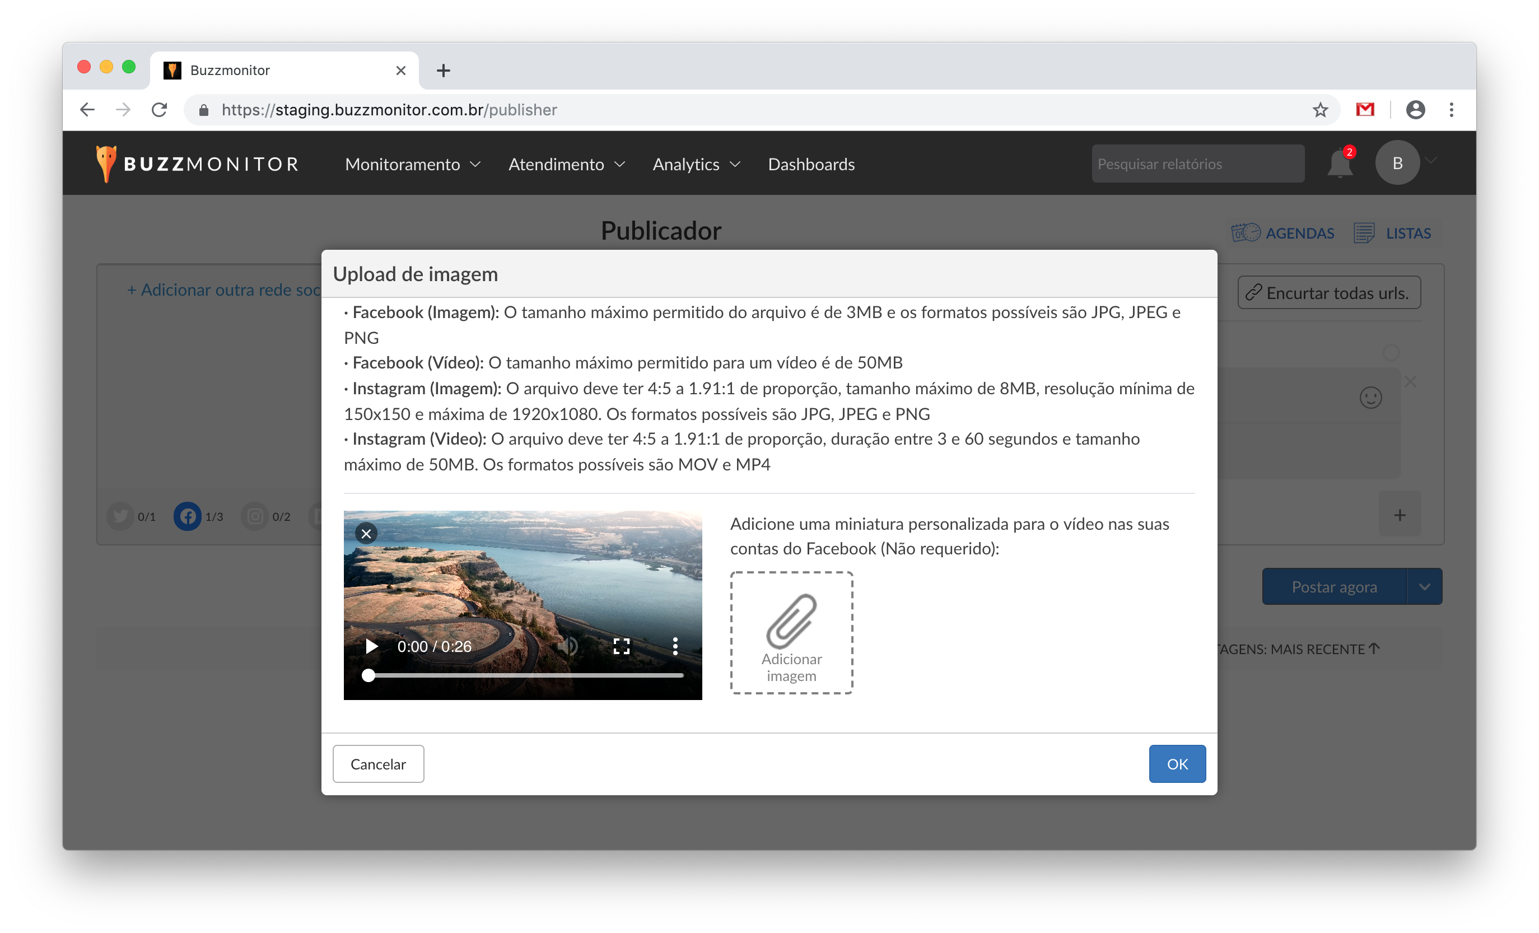Viewport: 1539px width, 933px height.
Task: Click the paperclip Adicionar imagem box
Action: tap(791, 632)
